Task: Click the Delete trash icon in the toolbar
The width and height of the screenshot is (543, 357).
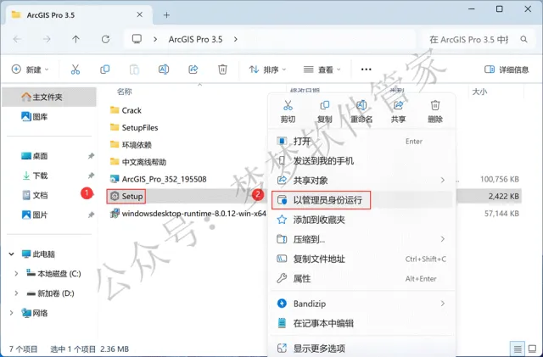Action: [x=222, y=70]
